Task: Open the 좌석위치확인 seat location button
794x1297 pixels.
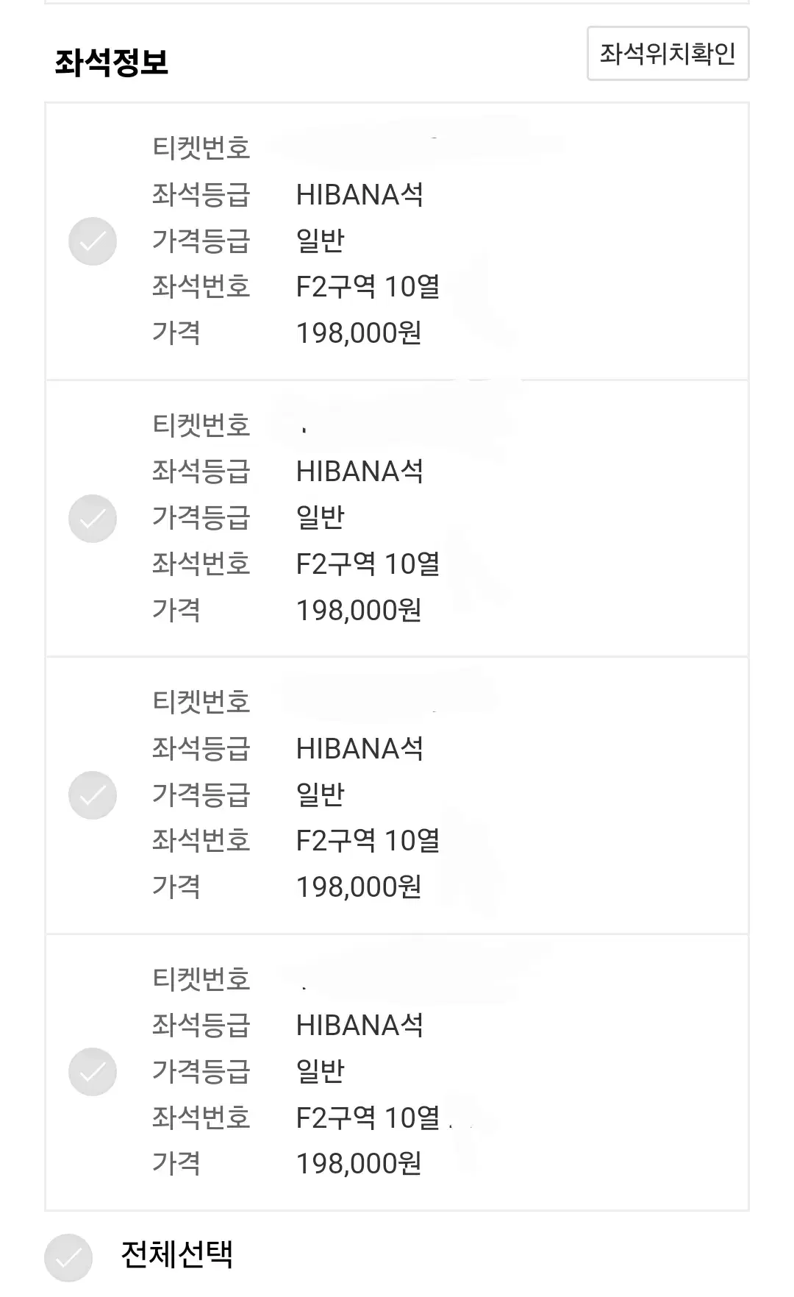Action: point(668,54)
